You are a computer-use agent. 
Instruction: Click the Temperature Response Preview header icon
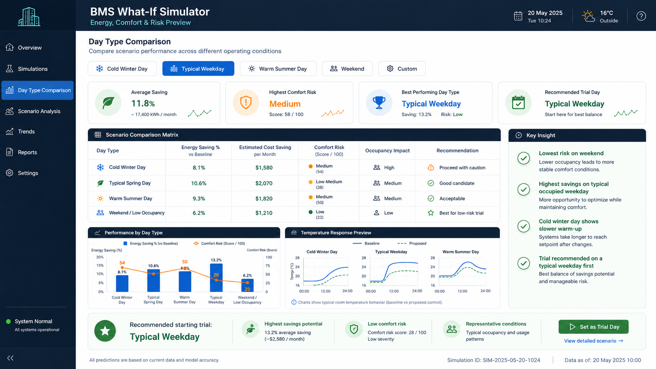pos(294,233)
